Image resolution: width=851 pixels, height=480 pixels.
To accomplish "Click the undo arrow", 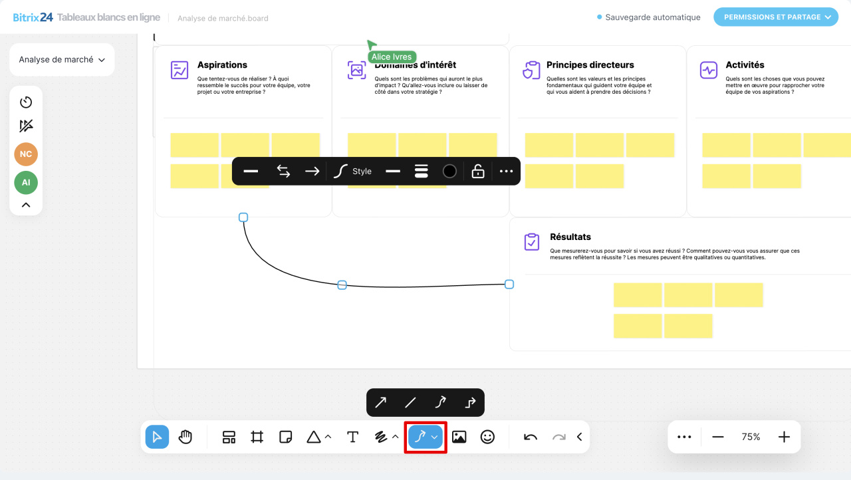I will tap(531, 437).
